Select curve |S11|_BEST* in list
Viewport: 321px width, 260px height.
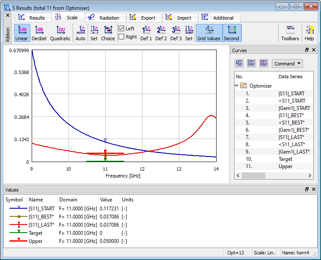(x=274, y=115)
